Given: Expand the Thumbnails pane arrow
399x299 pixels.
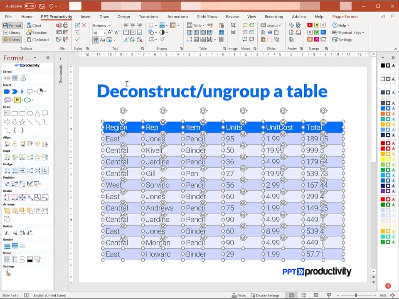Looking at the screenshot, I should (60, 59).
